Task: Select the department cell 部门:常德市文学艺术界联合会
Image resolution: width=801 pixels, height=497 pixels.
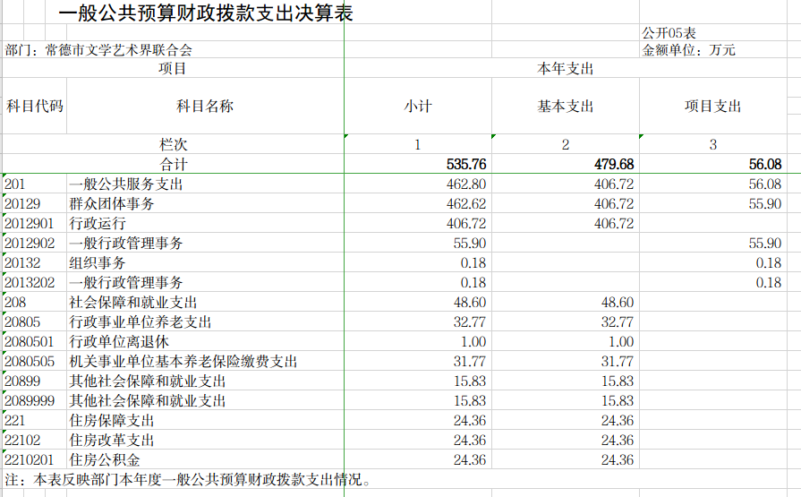Action: click(98, 50)
